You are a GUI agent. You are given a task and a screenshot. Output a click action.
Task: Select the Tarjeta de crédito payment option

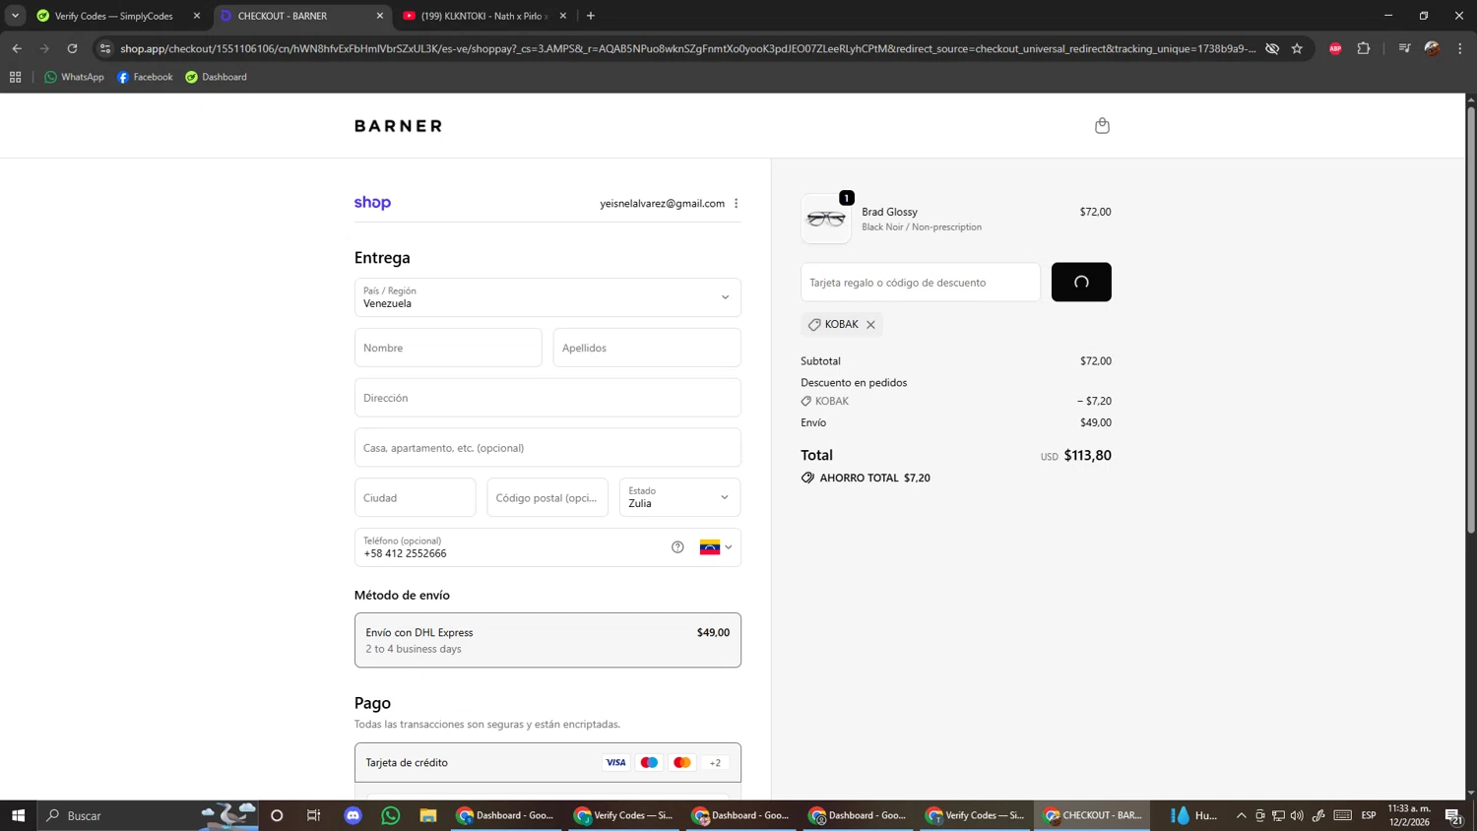click(x=547, y=762)
